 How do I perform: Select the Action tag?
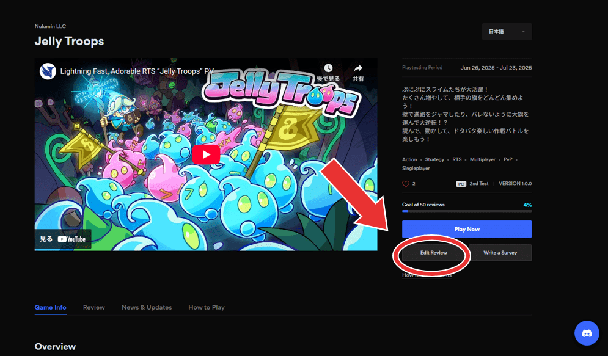pos(409,159)
